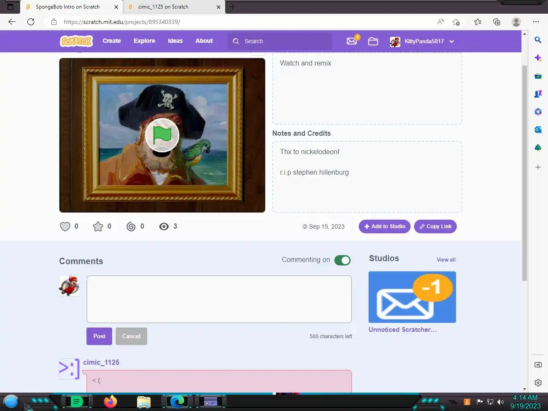
Task: Favorite the project with star icon
Action: click(98, 226)
